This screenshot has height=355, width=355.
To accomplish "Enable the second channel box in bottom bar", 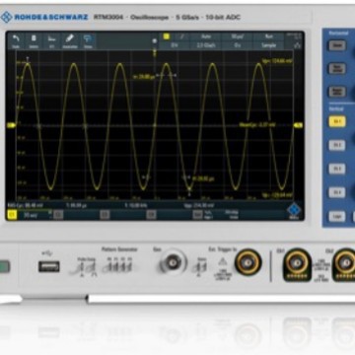I will [x=58, y=215].
